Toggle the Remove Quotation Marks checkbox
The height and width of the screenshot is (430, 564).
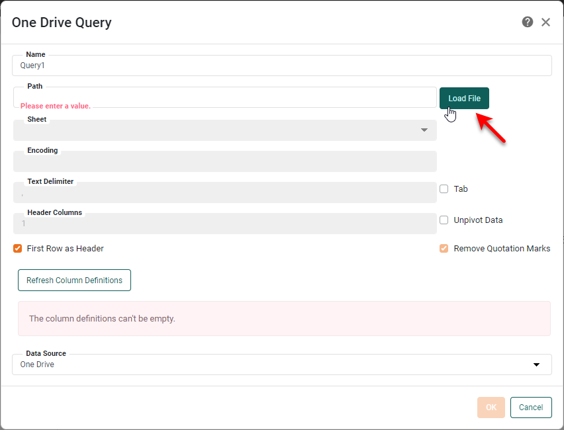pos(444,249)
